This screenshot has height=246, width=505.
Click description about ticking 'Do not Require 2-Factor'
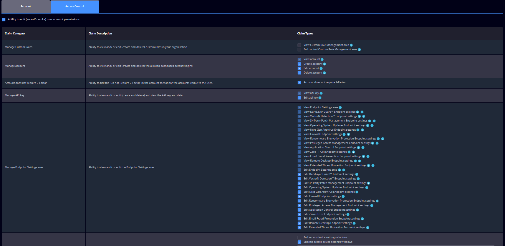(150, 83)
